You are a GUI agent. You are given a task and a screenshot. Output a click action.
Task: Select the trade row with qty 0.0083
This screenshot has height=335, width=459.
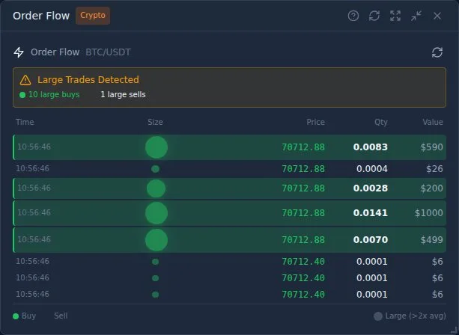pos(229,147)
